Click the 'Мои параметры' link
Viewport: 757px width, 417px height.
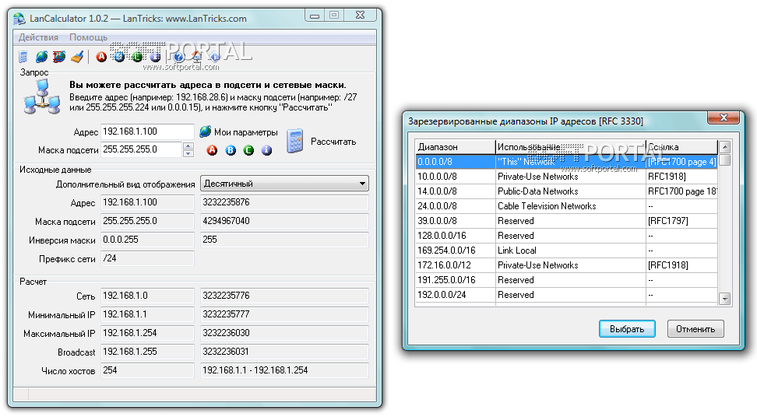tap(246, 132)
